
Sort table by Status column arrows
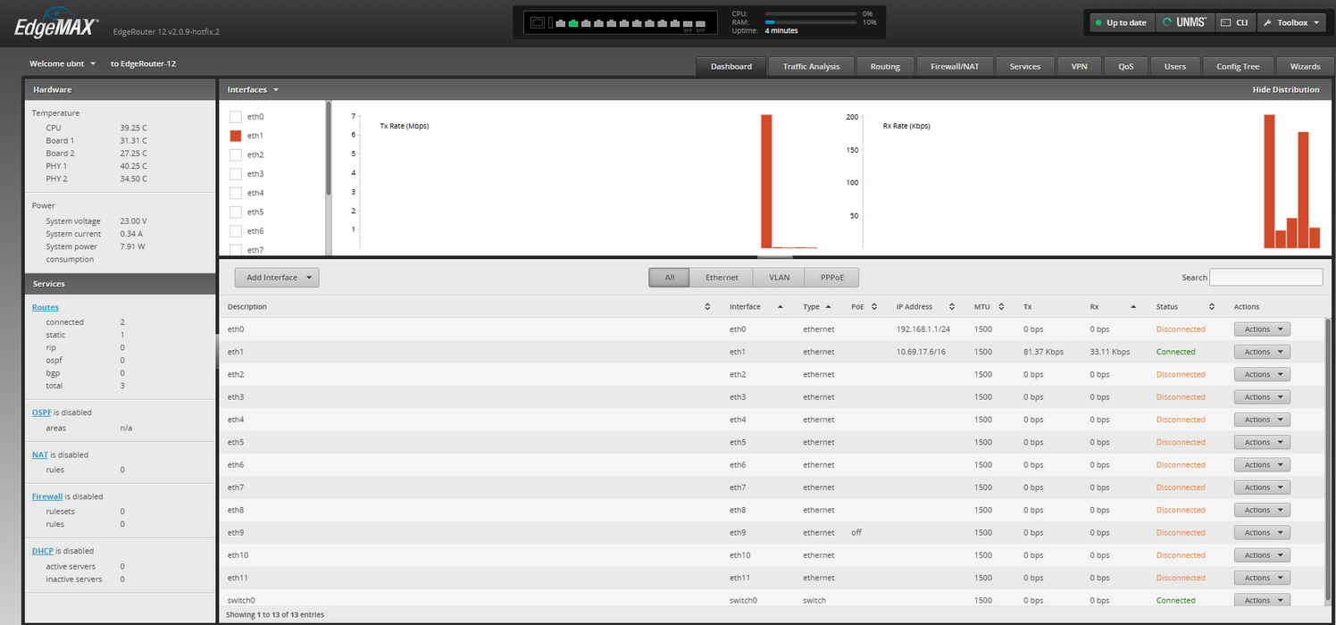coord(1212,307)
